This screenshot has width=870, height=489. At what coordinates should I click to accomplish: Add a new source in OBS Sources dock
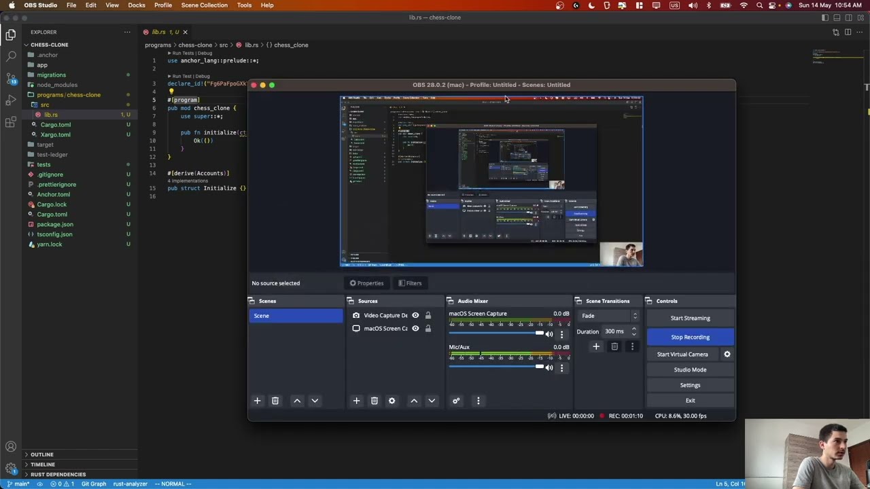[x=356, y=401]
